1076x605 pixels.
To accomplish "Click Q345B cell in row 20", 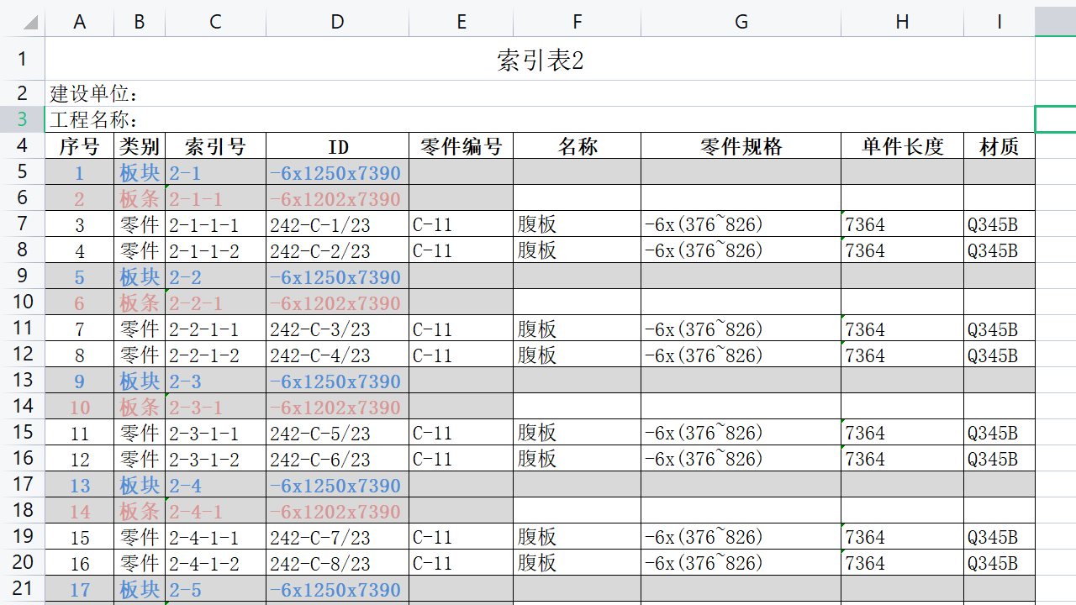I will point(1000,563).
